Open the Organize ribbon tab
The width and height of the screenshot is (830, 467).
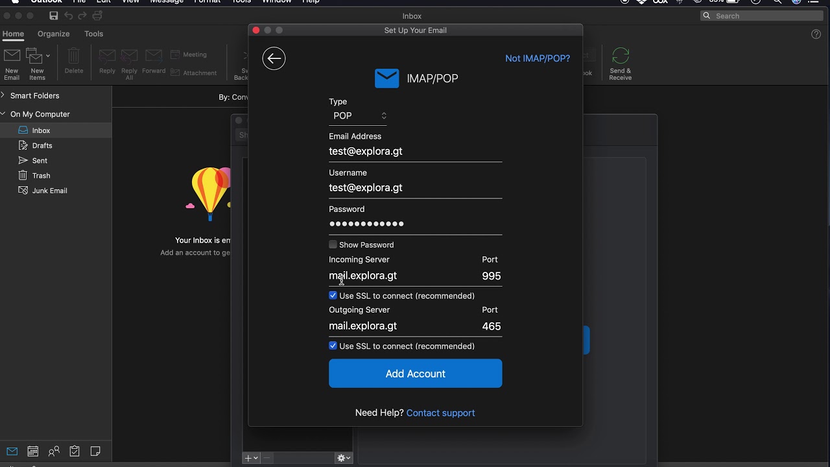tap(53, 34)
